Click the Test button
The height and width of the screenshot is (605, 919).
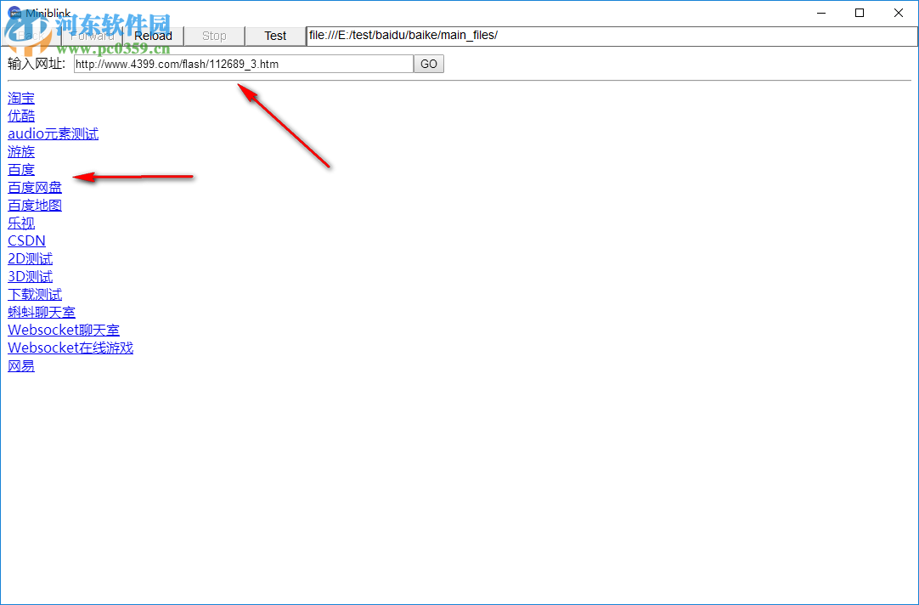click(x=275, y=36)
